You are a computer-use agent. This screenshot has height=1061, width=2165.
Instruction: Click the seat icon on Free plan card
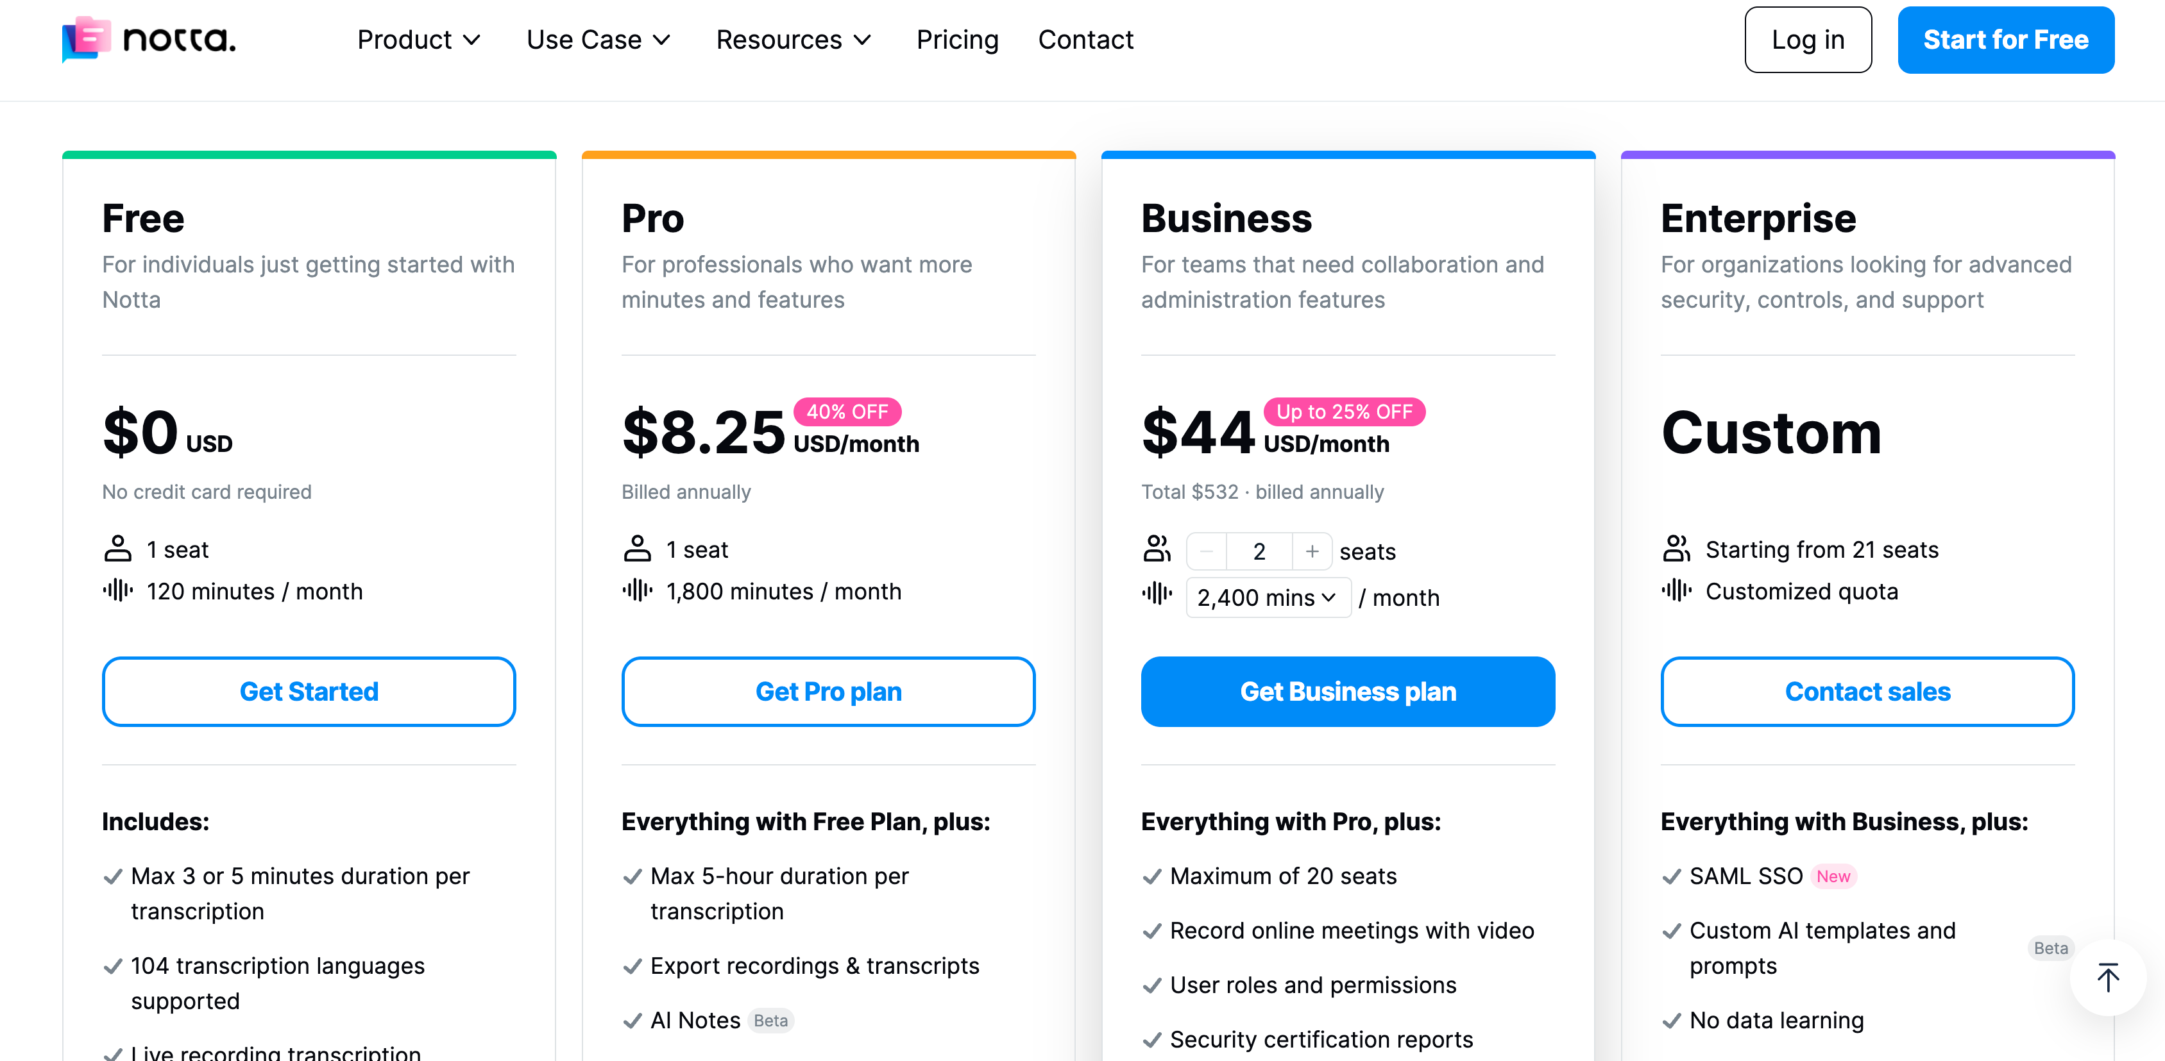coord(117,549)
